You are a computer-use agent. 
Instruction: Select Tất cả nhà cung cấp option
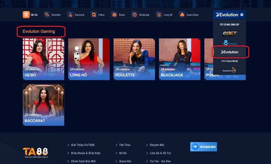click(x=229, y=24)
